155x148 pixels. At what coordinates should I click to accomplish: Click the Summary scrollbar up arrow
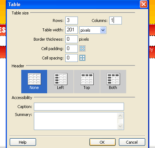coord(120,116)
